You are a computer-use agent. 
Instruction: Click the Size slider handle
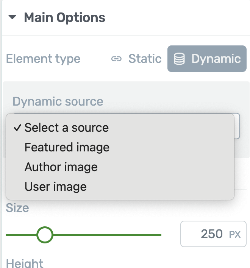pyautogui.click(x=45, y=235)
